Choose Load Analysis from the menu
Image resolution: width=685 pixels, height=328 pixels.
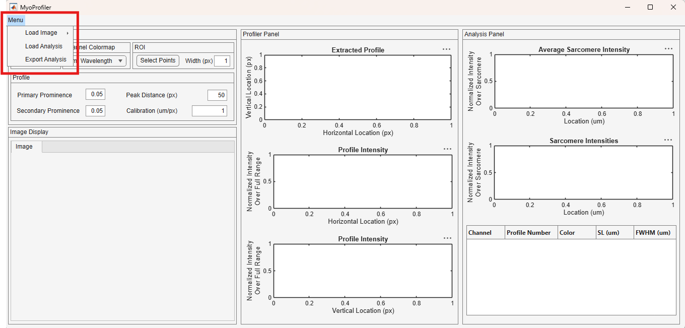tap(44, 46)
